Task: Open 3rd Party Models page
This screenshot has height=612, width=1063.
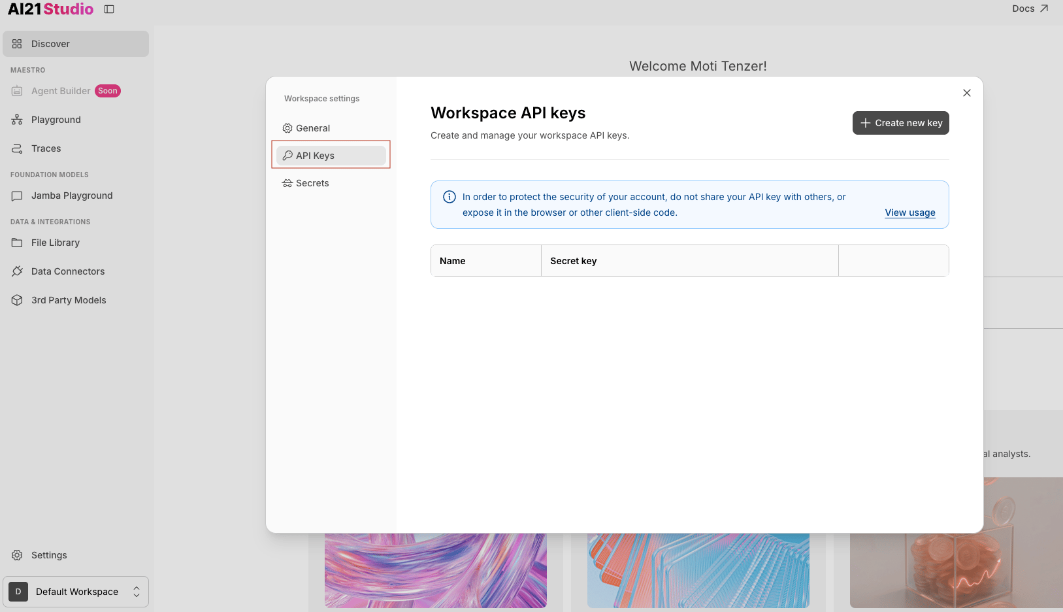Action: [x=76, y=300]
